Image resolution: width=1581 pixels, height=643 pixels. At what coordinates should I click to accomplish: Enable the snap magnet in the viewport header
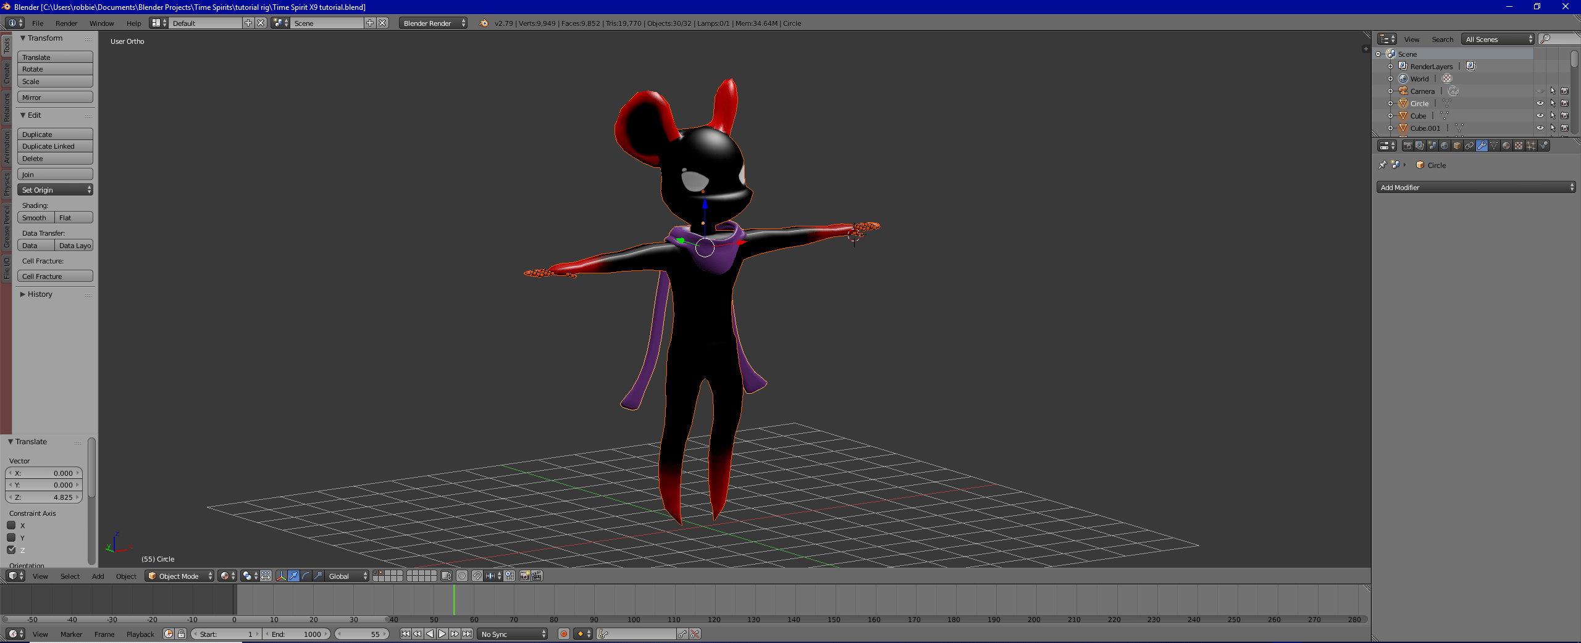(x=478, y=576)
